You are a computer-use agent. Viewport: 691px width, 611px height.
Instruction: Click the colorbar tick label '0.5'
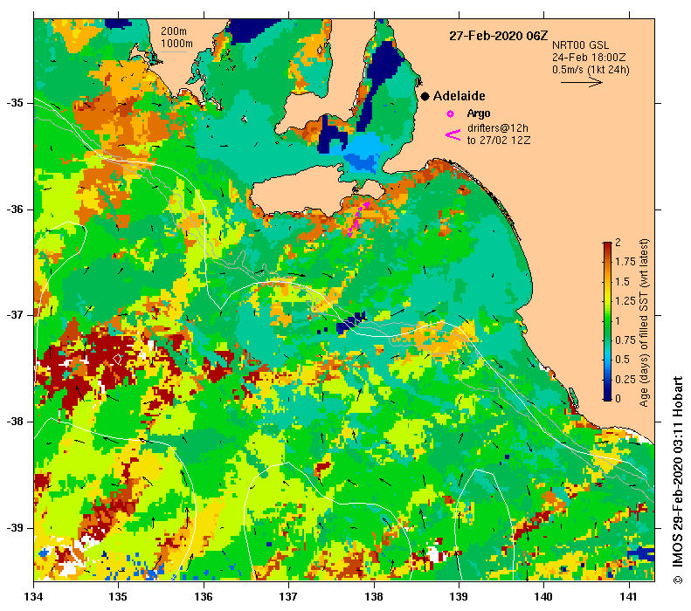(622, 360)
